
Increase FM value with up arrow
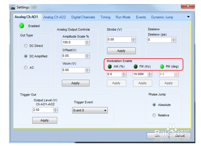tap(150, 73)
